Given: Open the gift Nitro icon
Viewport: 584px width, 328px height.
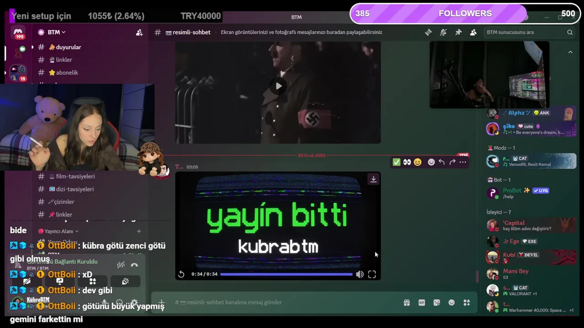Looking at the screenshot, I should tap(407, 302).
